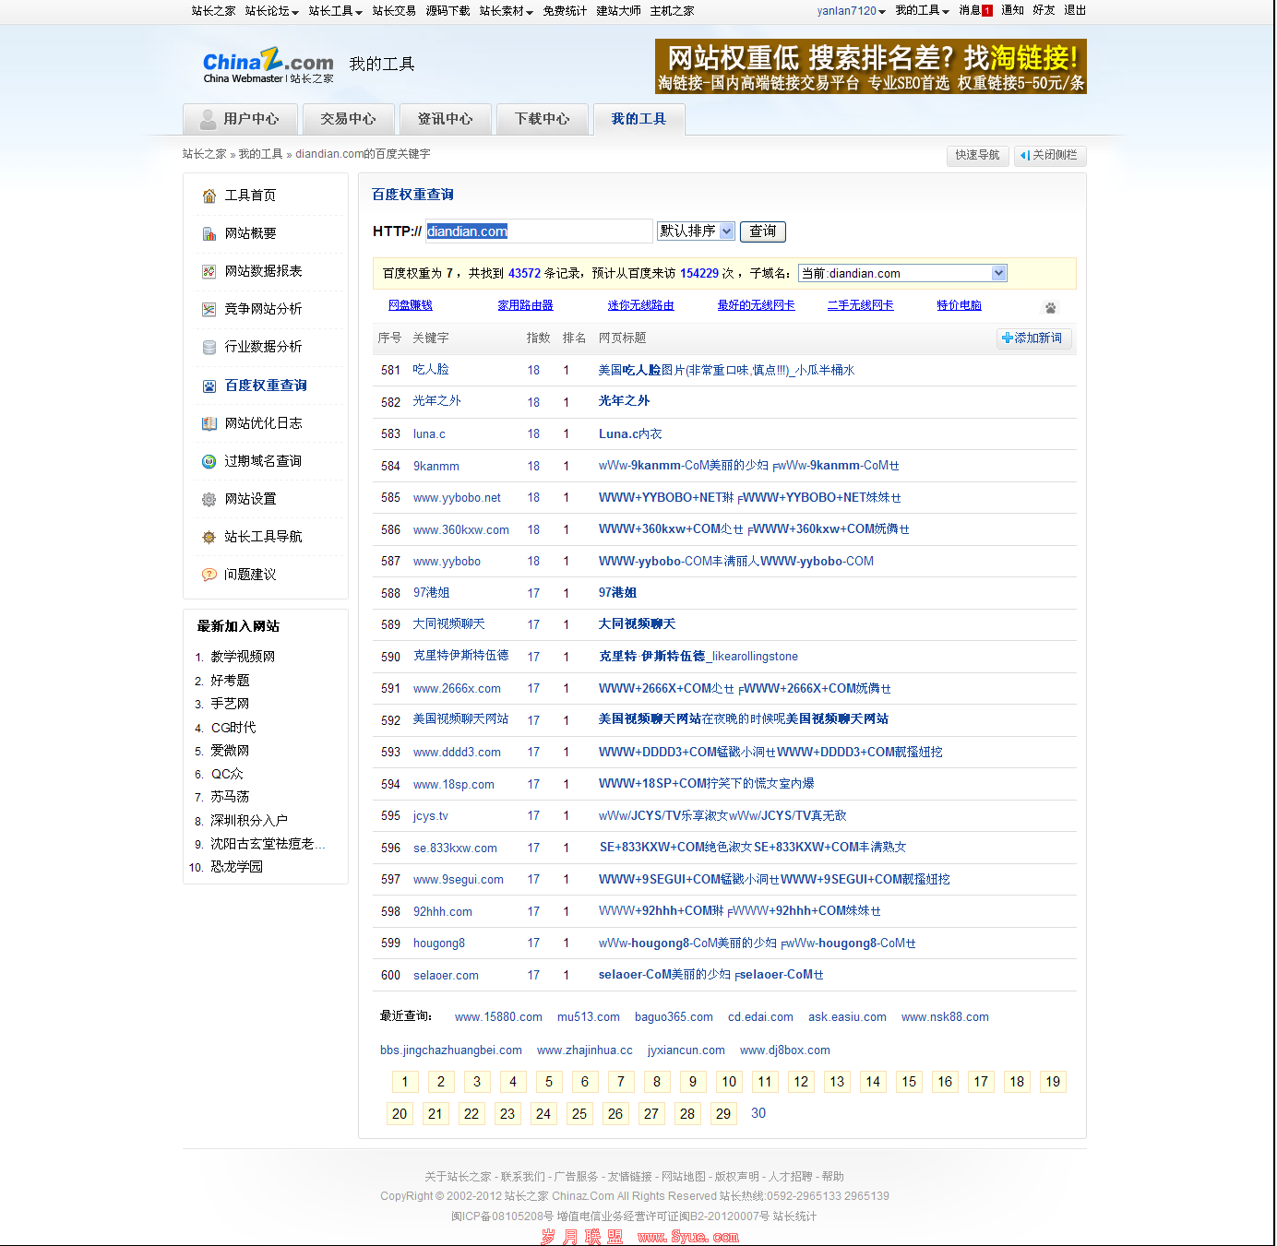The height and width of the screenshot is (1246, 1277).
Task: Click the 百度权重查询 paw icon
Action: (209, 386)
